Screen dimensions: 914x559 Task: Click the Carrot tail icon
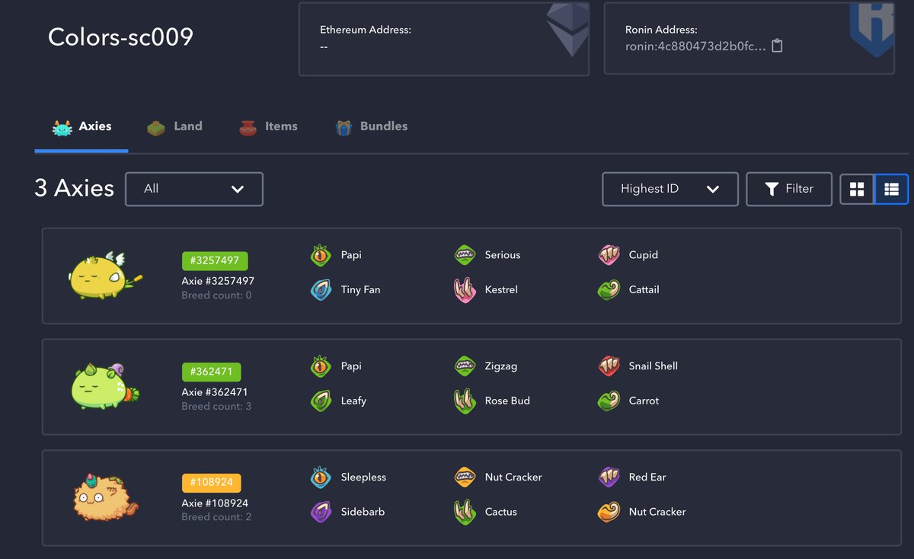click(609, 401)
